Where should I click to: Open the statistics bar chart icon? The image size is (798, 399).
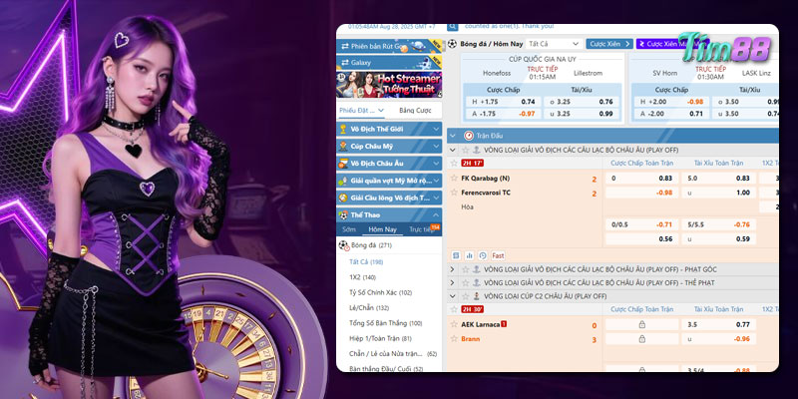(468, 255)
